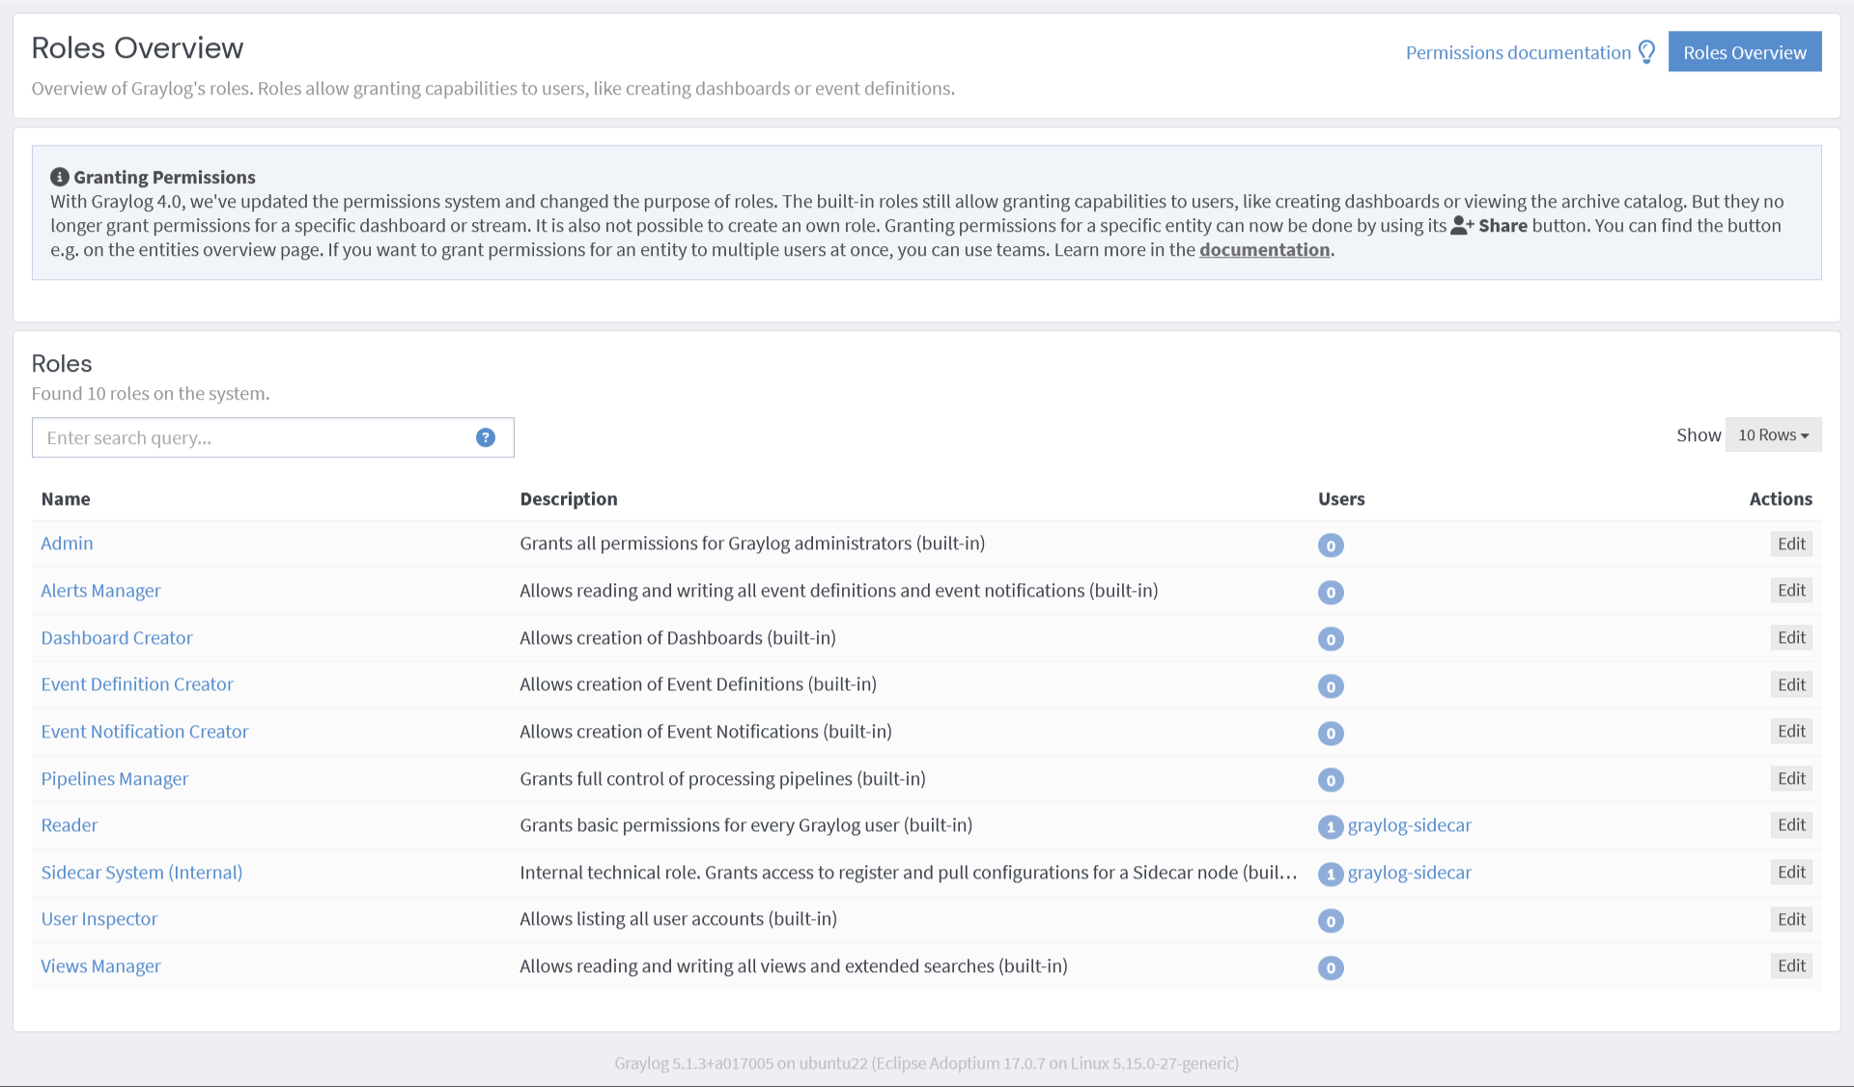This screenshot has height=1087, width=1854.
Task: Edit the Views Manager role
Action: [x=1791, y=965]
